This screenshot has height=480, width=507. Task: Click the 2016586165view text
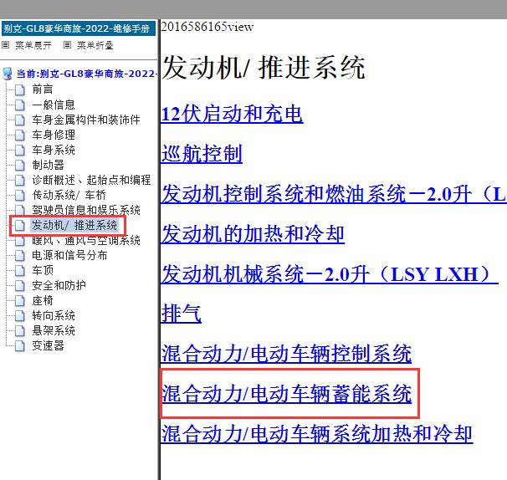point(207,27)
